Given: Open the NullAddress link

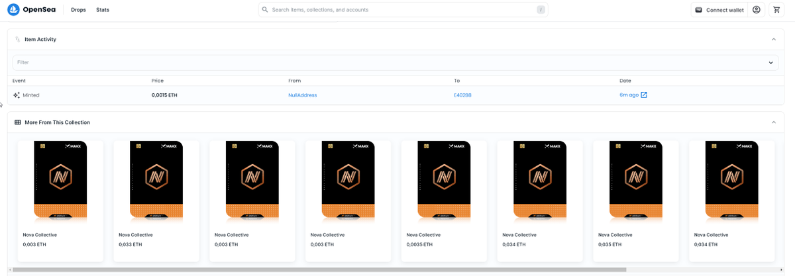Looking at the screenshot, I should 303,95.
